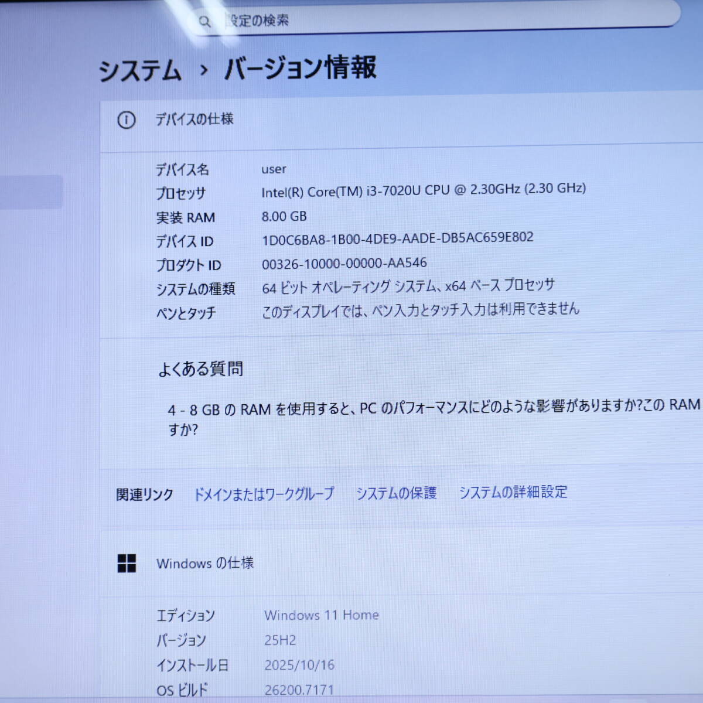This screenshot has height=703, width=703.
Task: Select the device ID 1D0C6BA8-1B00-4DE9-AADE-DB5AC659E802
Action: pyautogui.click(x=397, y=238)
